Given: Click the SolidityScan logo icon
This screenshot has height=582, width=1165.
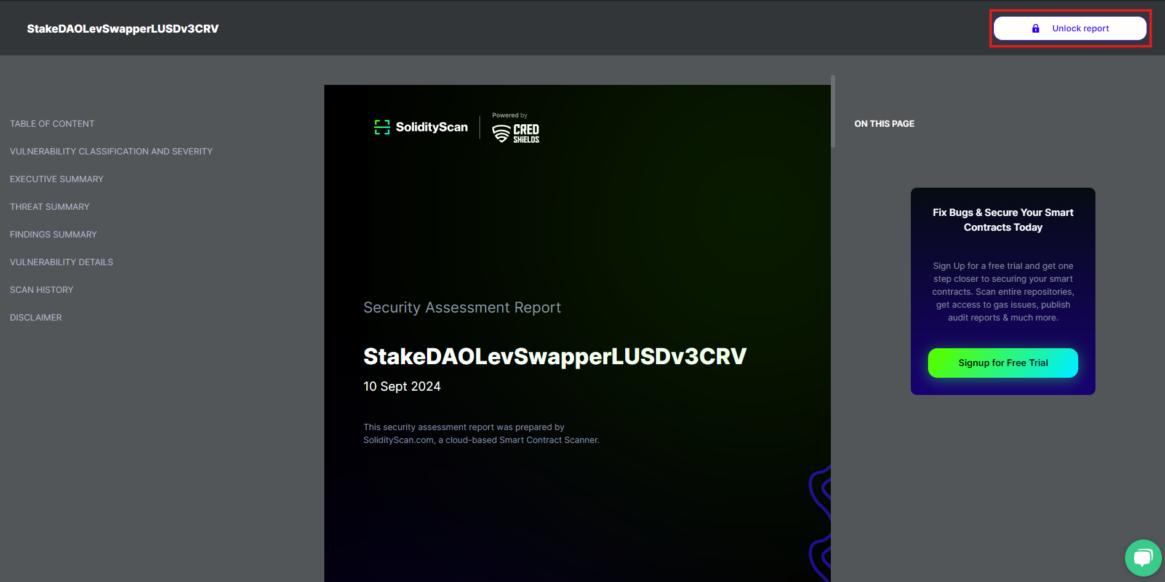Looking at the screenshot, I should (382, 127).
